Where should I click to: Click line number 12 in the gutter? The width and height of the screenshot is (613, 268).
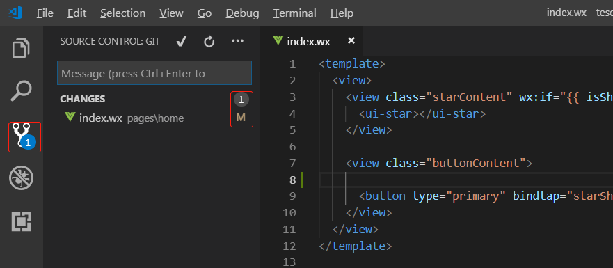(x=289, y=246)
